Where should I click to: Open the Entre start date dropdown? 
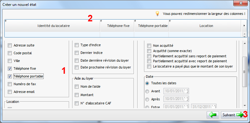(186, 106)
